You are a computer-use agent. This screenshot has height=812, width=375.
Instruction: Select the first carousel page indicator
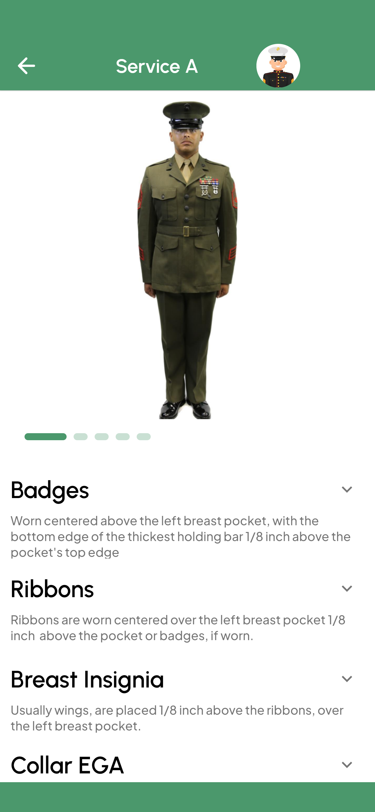46,437
